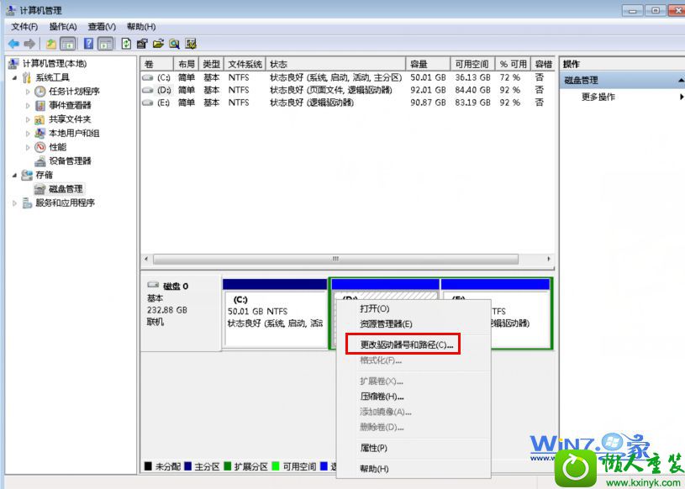The width and height of the screenshot is (685, 489).
Task: Toggle the Show/Hide Console Tree toolbar icon
Action: 68,44
